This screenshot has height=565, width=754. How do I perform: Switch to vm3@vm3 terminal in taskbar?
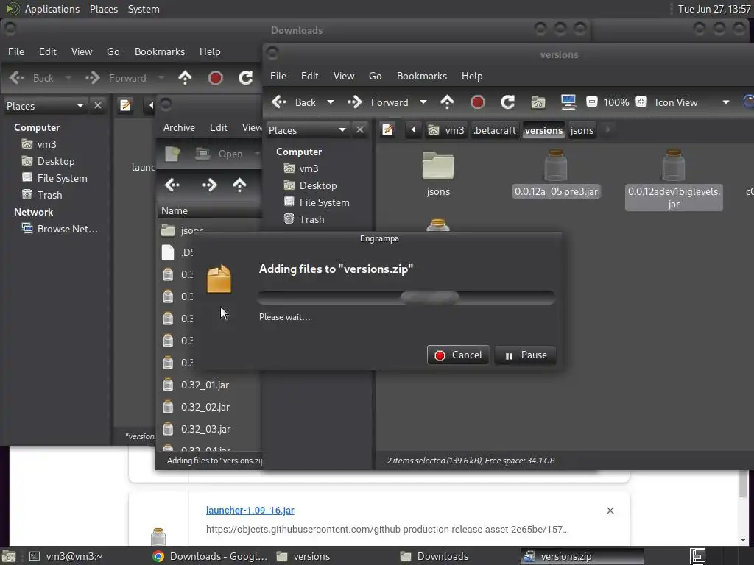pos(66,556)
